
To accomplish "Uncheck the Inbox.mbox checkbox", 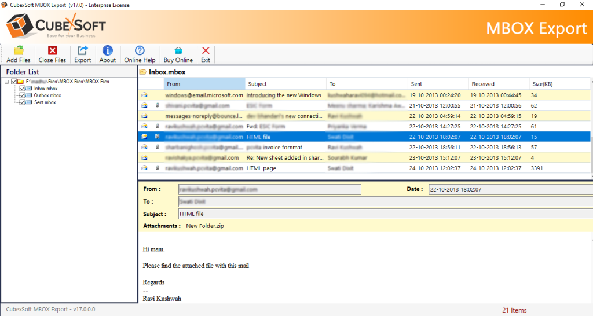I will point(23,89).
